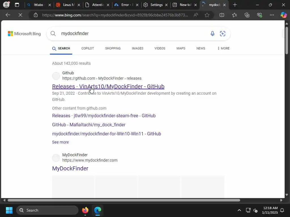Click the Bing magnifier search icon
Image resolution: width=290 pixels, height=217 pixels.
click(53, 34)
